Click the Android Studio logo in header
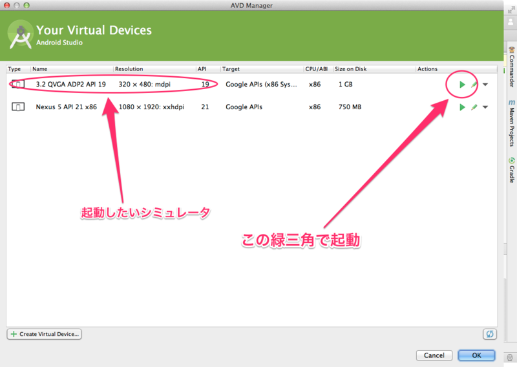 click(x=21, y=35)
